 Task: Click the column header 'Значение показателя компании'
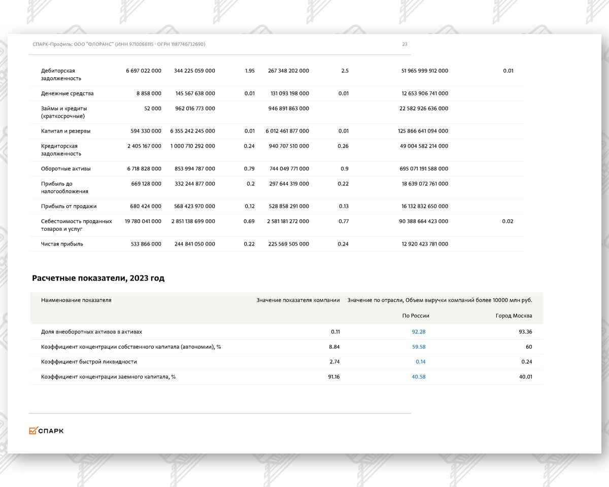click(x=298, y=300)
